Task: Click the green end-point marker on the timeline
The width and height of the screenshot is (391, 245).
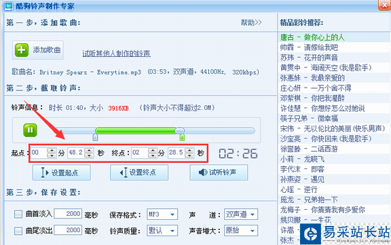Action: tap(182, 137)
